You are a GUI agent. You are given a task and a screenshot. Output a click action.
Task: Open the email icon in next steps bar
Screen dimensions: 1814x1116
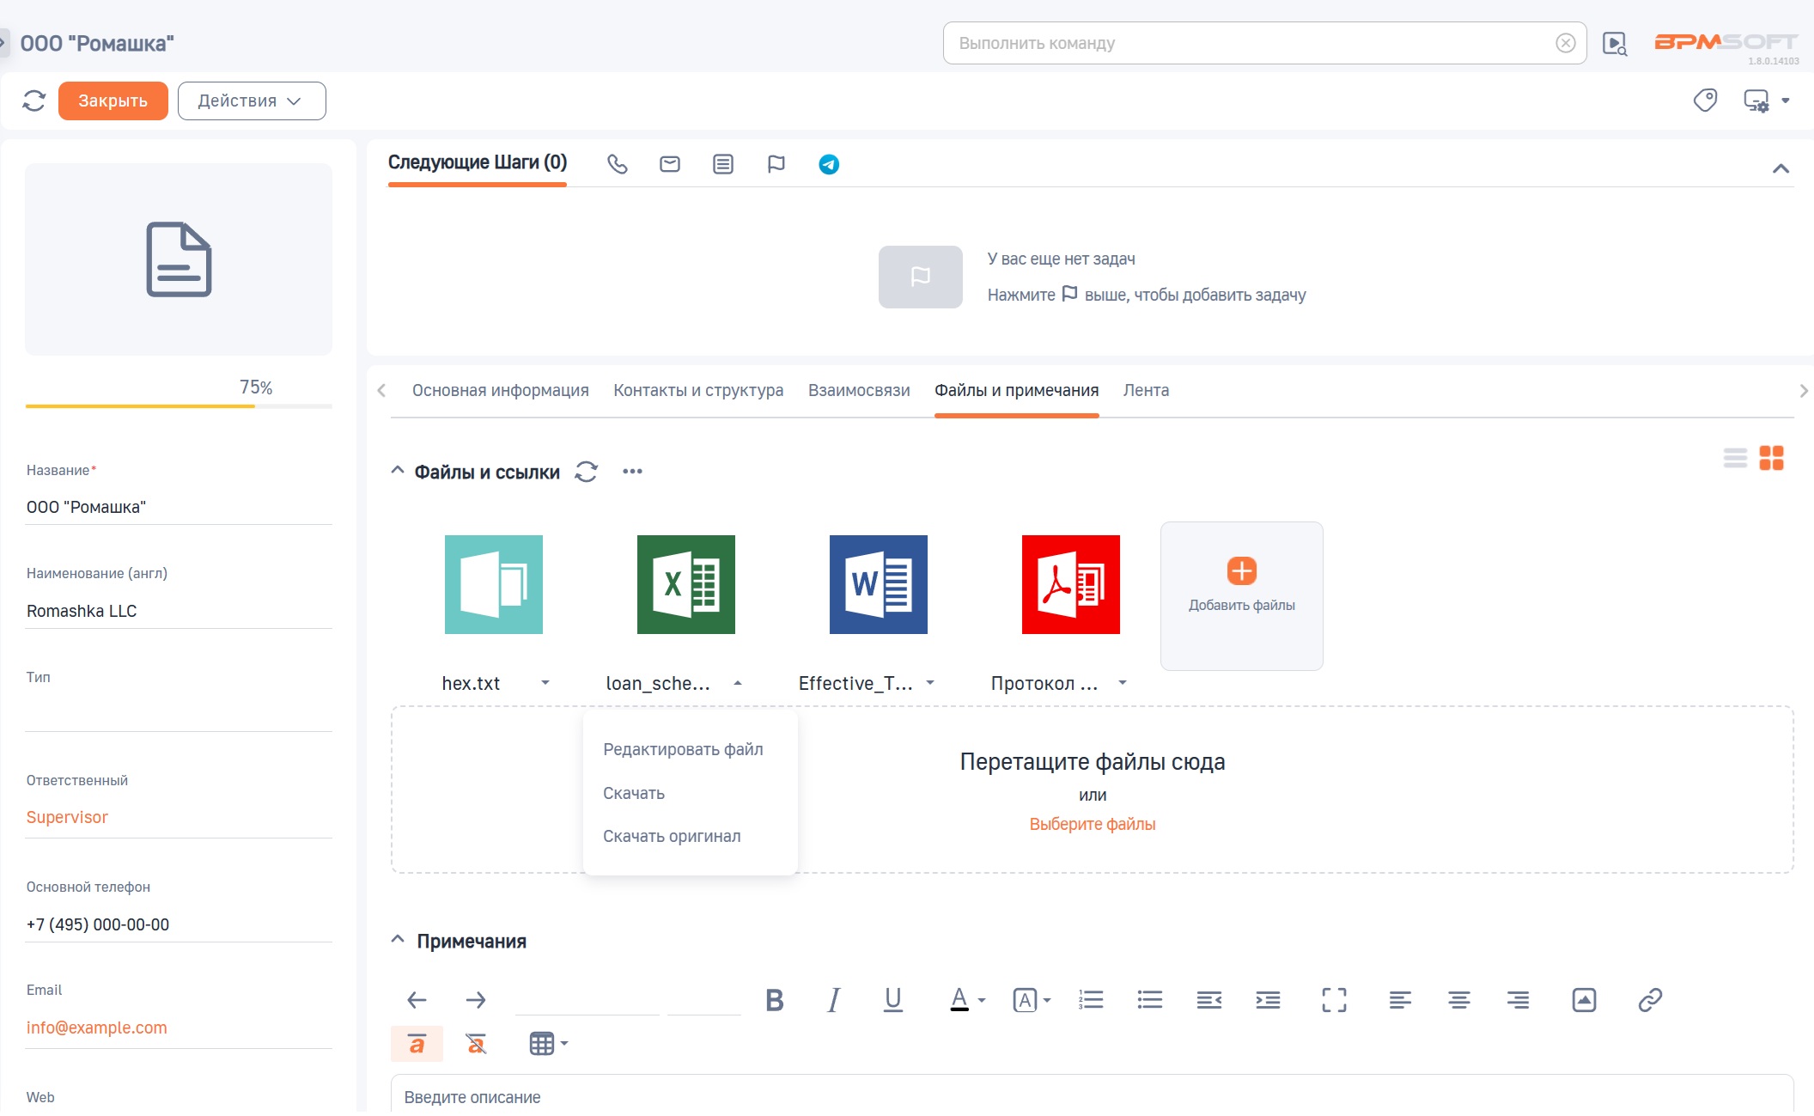point(670,163)
